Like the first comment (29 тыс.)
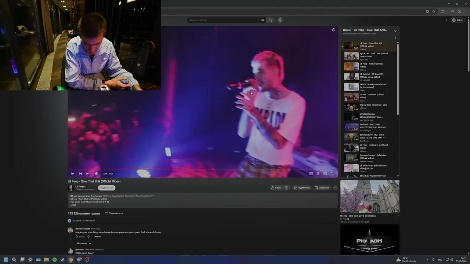Screen dimensions: 470x264 (77, 236)
